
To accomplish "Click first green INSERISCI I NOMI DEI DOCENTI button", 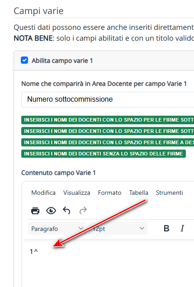I will (108, 120).
